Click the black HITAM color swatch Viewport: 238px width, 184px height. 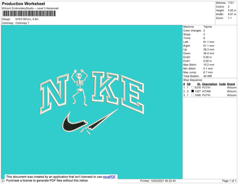193,92
